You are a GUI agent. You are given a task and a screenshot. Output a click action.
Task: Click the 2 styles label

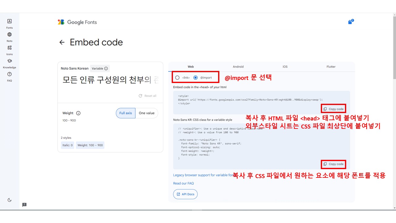tap(66, 138)
